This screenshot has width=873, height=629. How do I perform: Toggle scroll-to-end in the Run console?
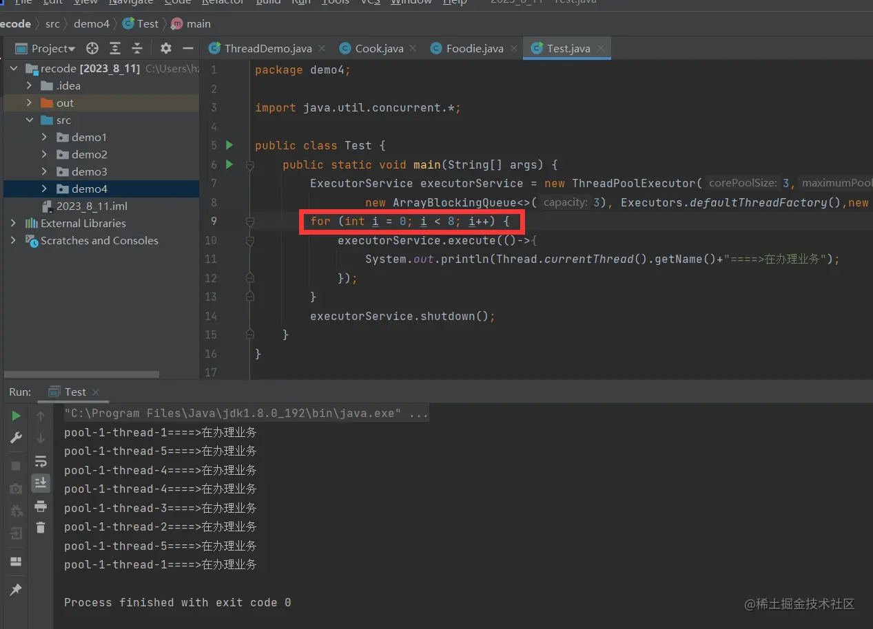click(41, 483)
